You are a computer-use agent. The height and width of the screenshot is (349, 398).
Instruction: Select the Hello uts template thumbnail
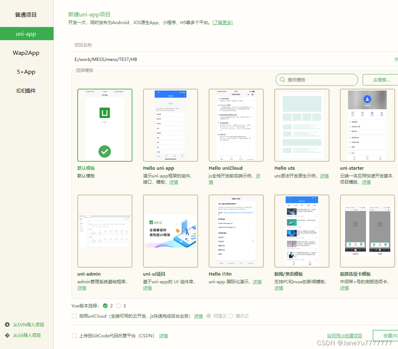tap(302, 125)
